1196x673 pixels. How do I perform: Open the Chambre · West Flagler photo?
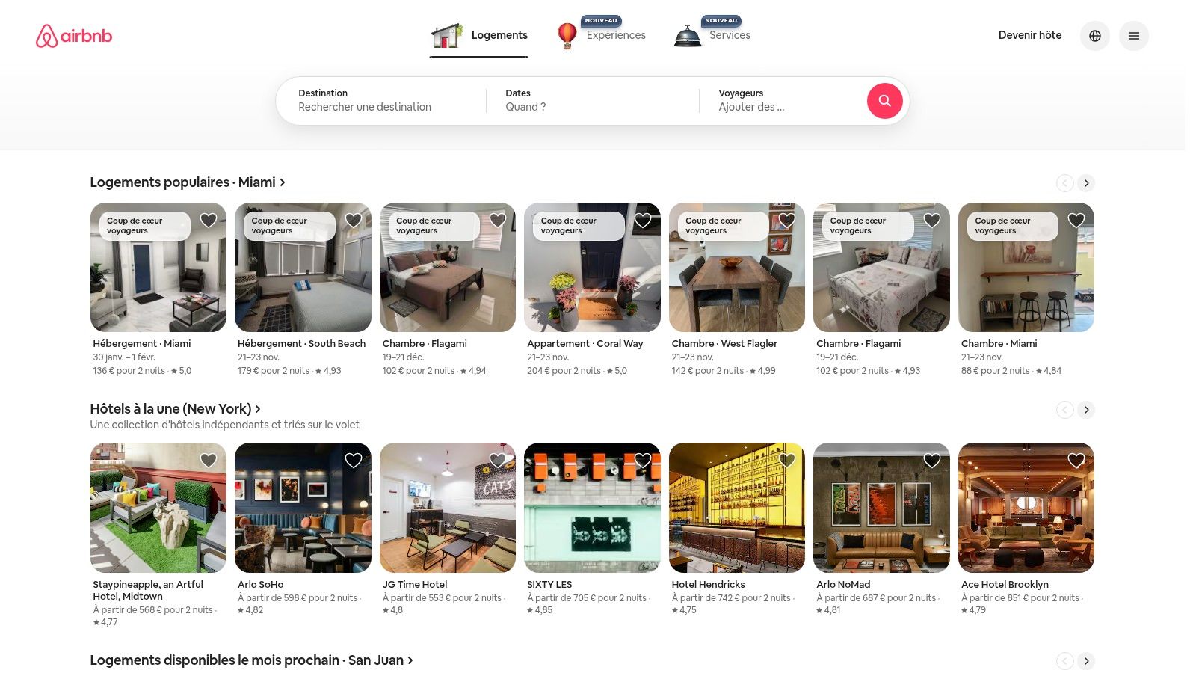737,268
